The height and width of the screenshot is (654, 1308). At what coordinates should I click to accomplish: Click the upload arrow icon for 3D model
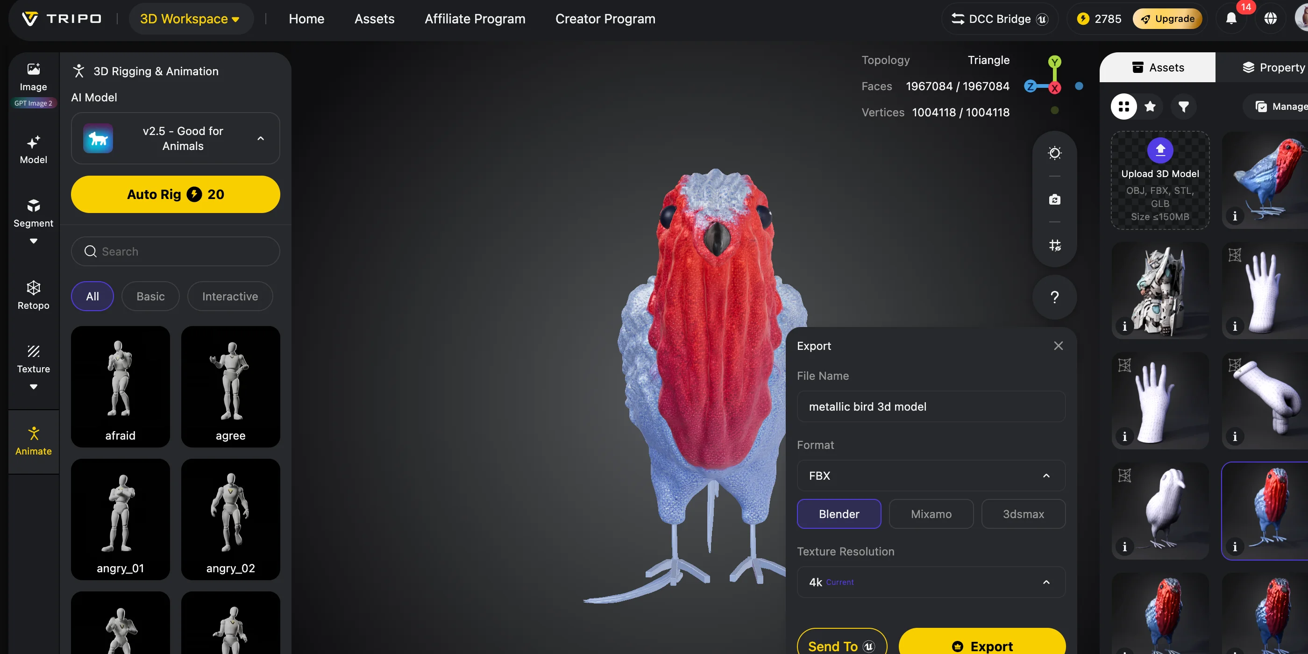[1160, 150]
